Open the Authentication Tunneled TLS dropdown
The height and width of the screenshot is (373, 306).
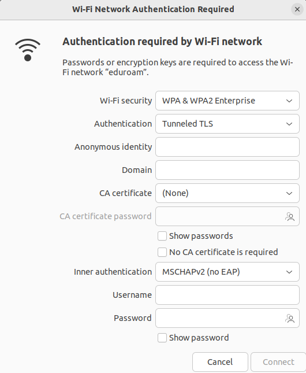[227, 124]
